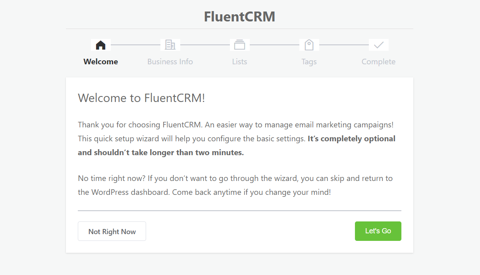This screenshot has width=480, height=275.
Task: Select the Tags step label
Action: tap(309, 62)
